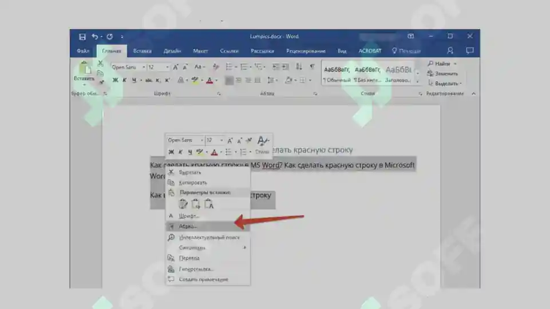The width and height of the screenshot is (550, 309).
Task: Toggle show paragraph marks ¶
Action: [312, 66]
